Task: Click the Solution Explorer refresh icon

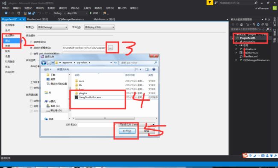Action: point(258,24)
